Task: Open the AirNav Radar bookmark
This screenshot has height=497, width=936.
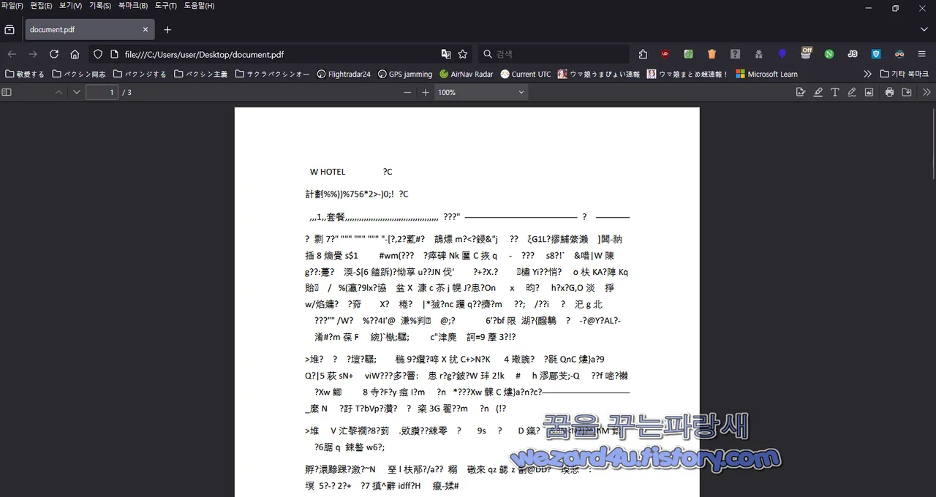Action: (x=467, y=74)
